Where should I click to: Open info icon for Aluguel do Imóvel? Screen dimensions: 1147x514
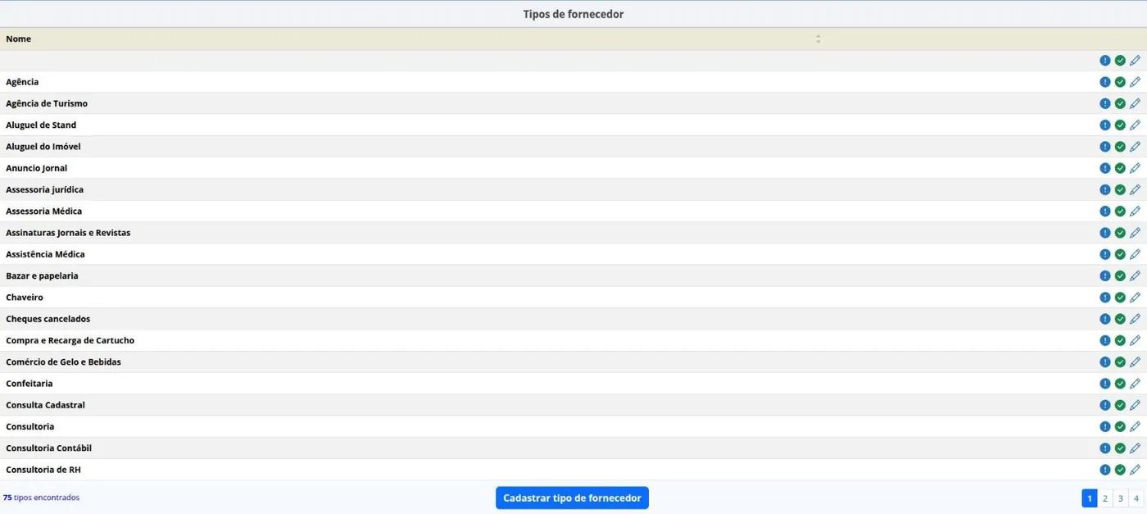[x=1105, y=147]
